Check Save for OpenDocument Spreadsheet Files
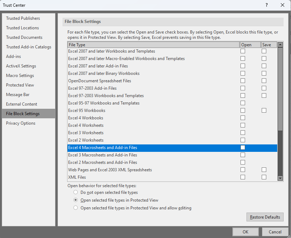Screen dimensions: 291x238 click(x=264, y=81)
